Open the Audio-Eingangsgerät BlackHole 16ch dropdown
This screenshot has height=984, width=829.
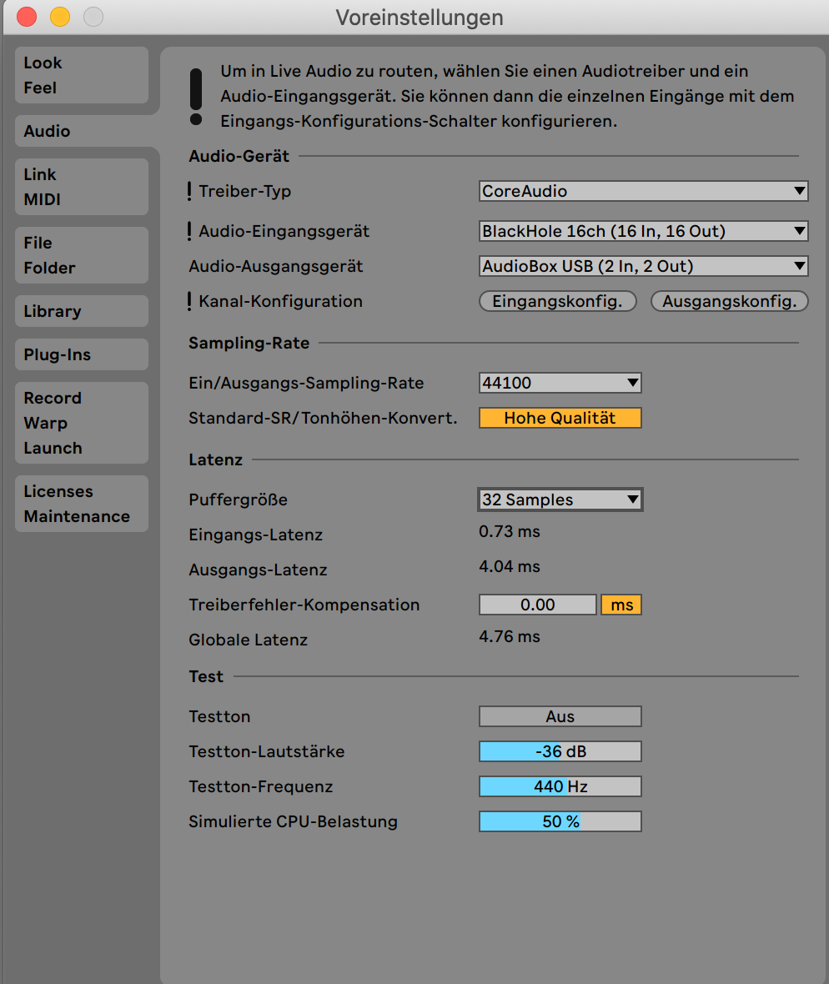pyautogui.click(x=643, y=231)
